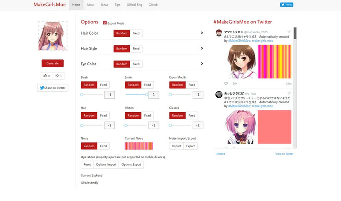Expand the Hair Color options chevron

click(x=202, y=33)
